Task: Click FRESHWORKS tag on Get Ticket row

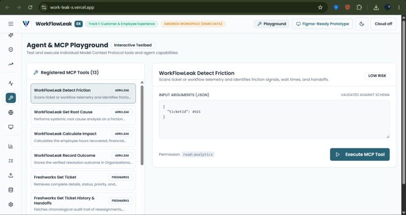Action: coord(120,177)
